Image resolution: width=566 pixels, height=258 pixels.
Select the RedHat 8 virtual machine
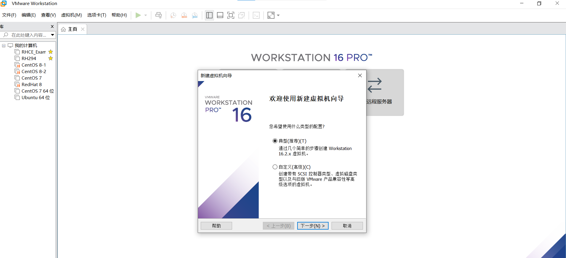coord(32,85)
